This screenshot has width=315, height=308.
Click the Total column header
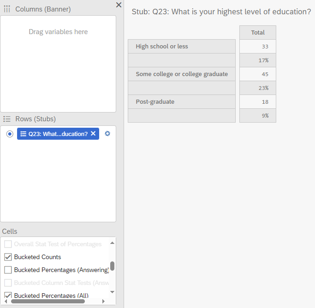[258, 33]
